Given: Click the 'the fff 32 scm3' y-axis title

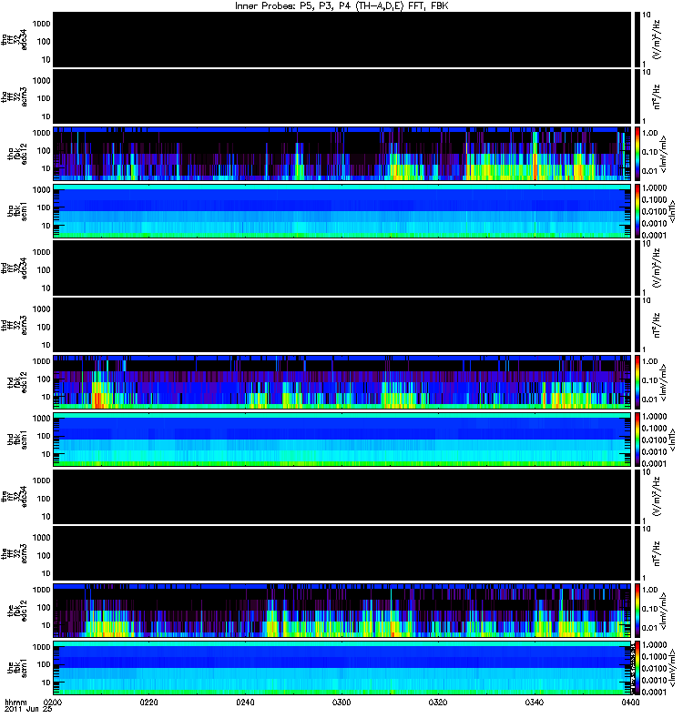Looking at the screenshot, I should click(x=15, y=553).
